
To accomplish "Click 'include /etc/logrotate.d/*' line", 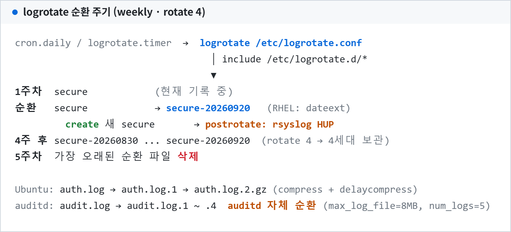I will point(295,59).
